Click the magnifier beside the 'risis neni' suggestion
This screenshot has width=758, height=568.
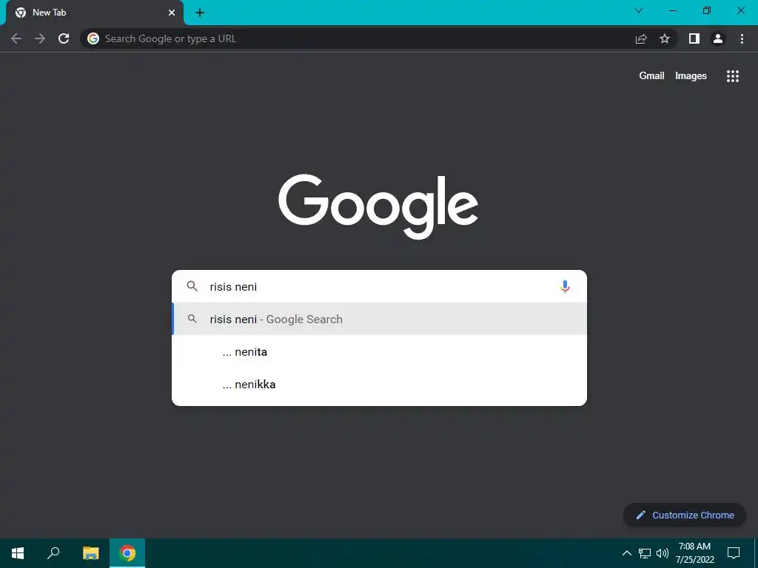tap(192, 319)
